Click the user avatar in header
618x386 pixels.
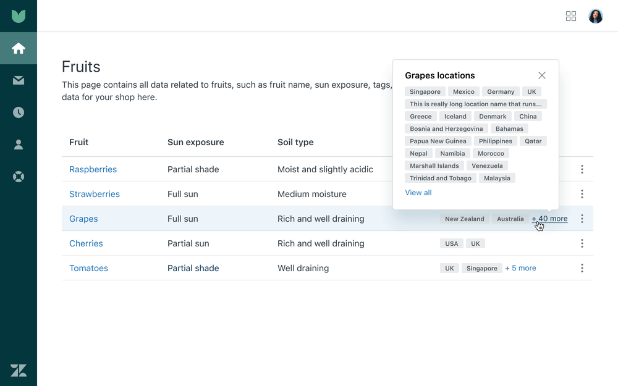point(596,16)
